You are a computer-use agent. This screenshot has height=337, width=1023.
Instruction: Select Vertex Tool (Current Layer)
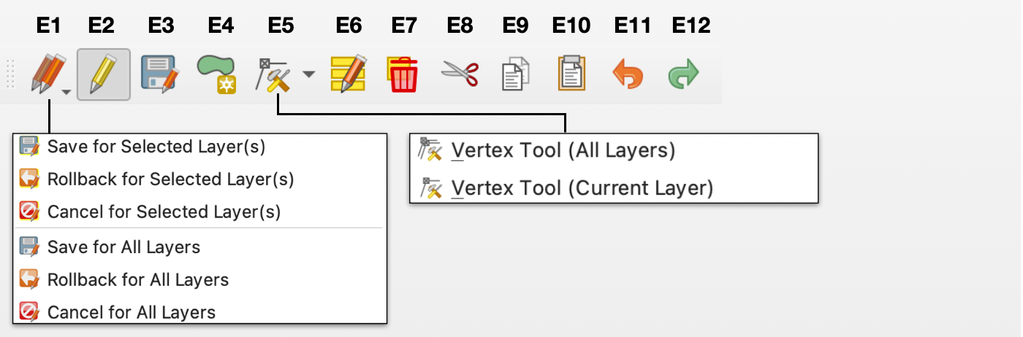tap(581, 188)
